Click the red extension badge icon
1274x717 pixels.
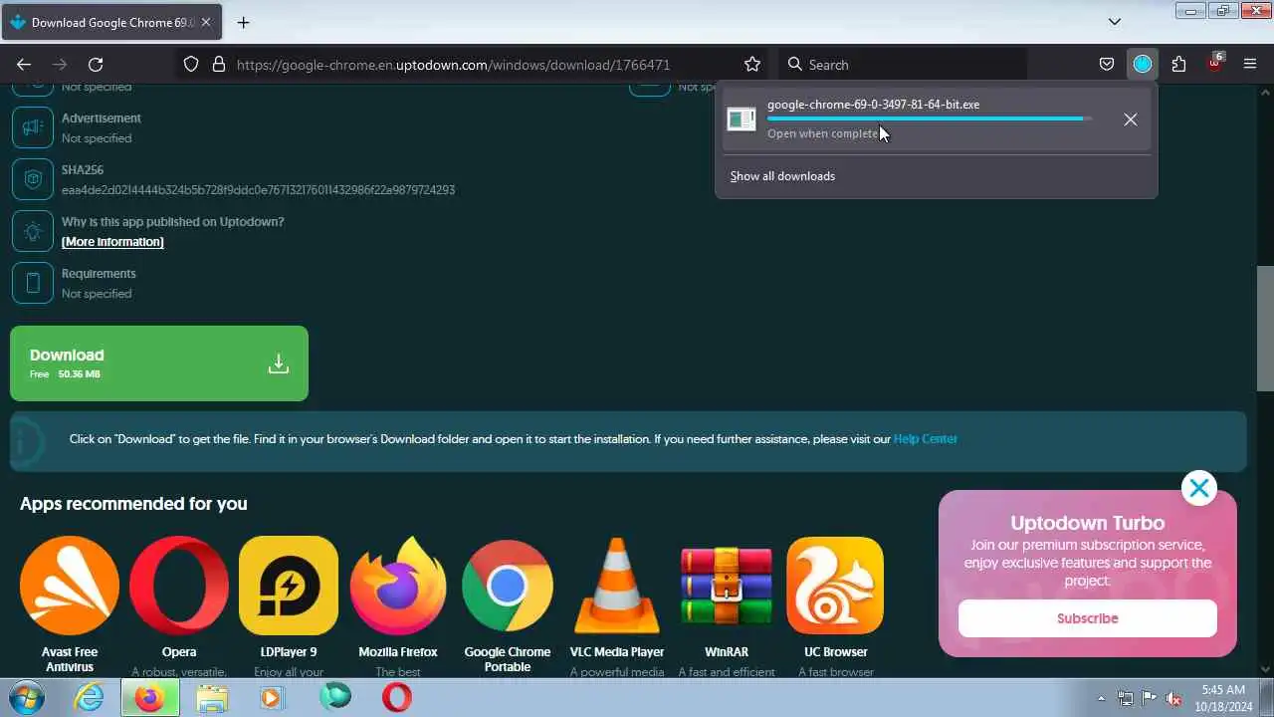[x=1215, y=63]
